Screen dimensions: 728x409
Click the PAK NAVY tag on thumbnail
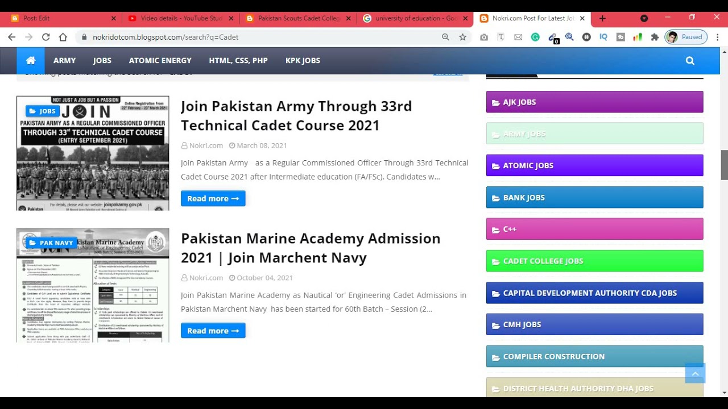tap(51, 243)
